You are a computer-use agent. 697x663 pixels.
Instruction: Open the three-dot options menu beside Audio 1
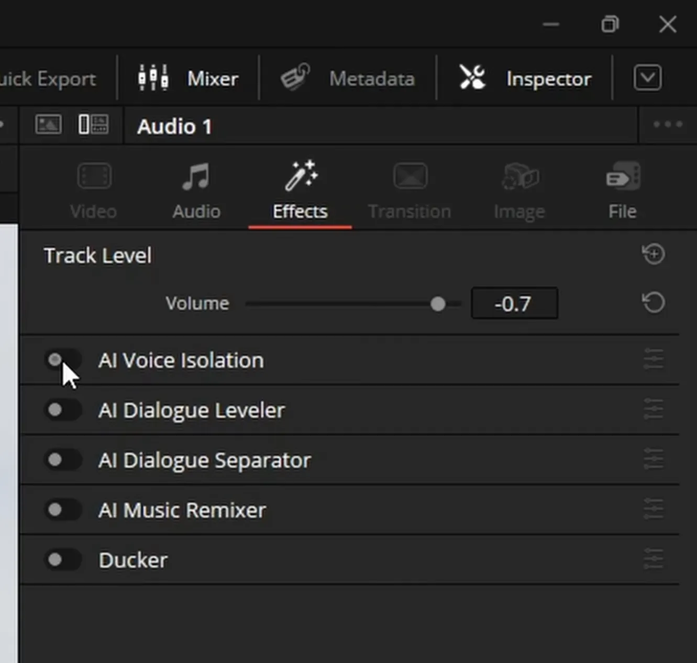[668, 125]
